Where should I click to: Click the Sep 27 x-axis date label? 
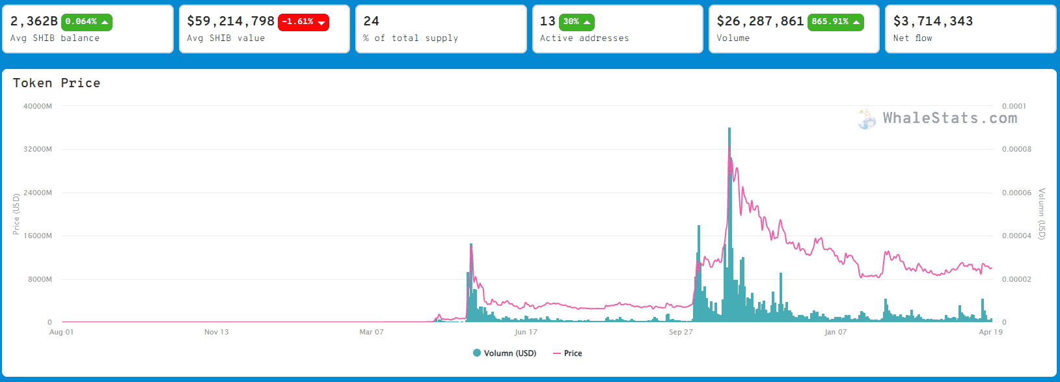point(681,332)
